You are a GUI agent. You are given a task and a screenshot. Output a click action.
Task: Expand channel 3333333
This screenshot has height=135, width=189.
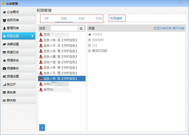(89, 40)
